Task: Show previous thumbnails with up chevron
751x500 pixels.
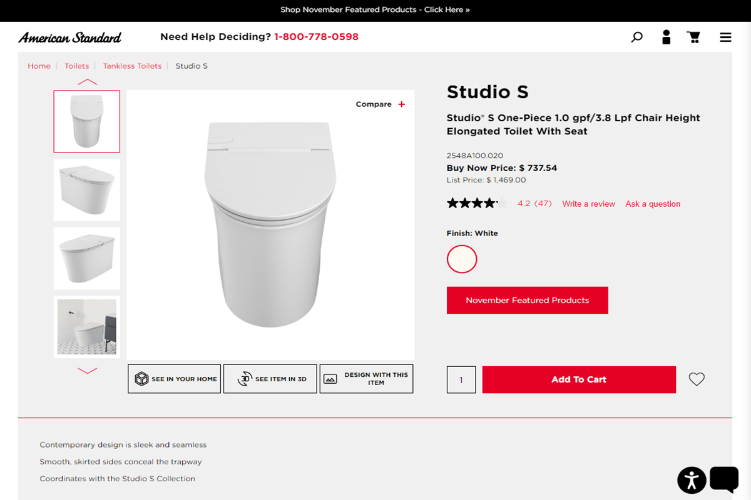Action: click(87, 82)
